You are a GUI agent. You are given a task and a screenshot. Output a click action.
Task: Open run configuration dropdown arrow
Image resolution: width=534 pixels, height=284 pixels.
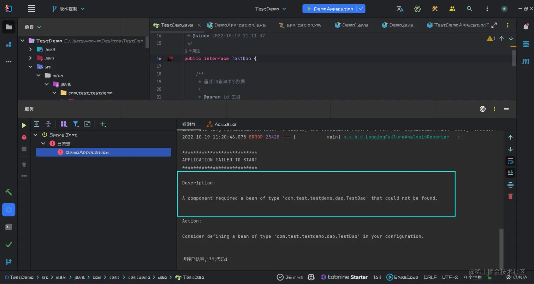point(361,9)
